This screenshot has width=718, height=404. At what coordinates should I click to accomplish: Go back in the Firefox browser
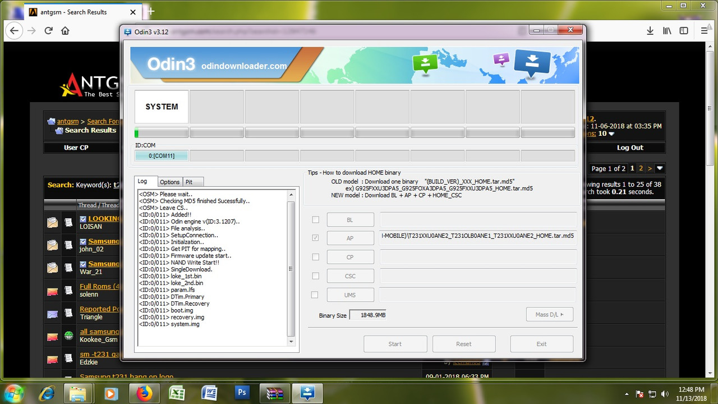pos(15,31)
